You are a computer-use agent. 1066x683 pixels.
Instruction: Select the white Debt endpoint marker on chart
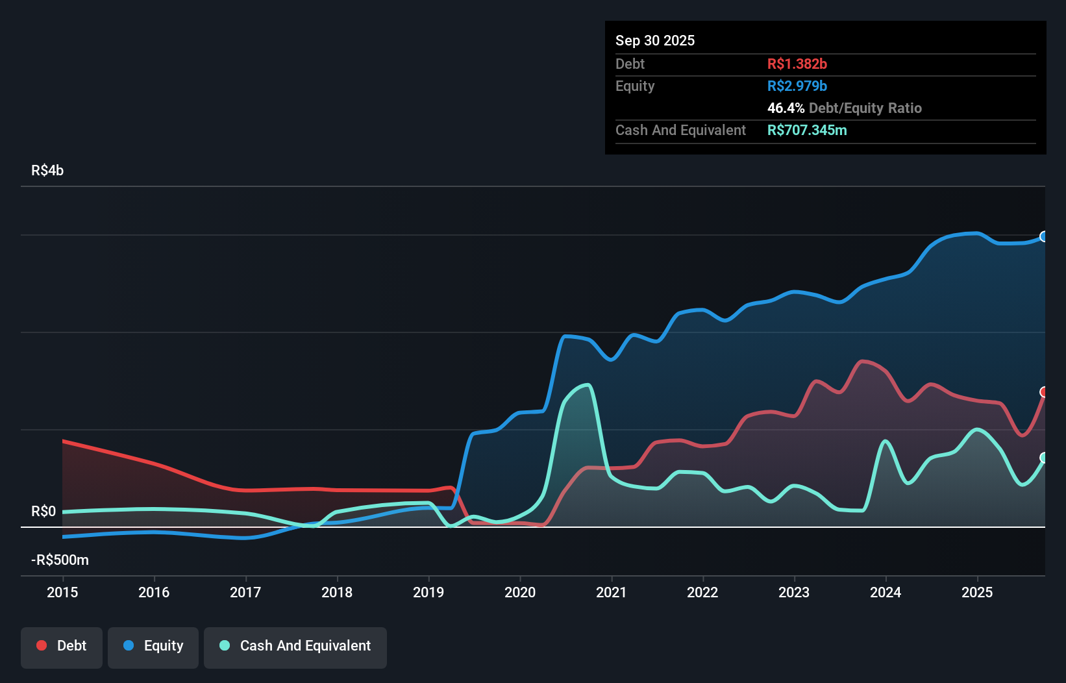point(1043,391)
